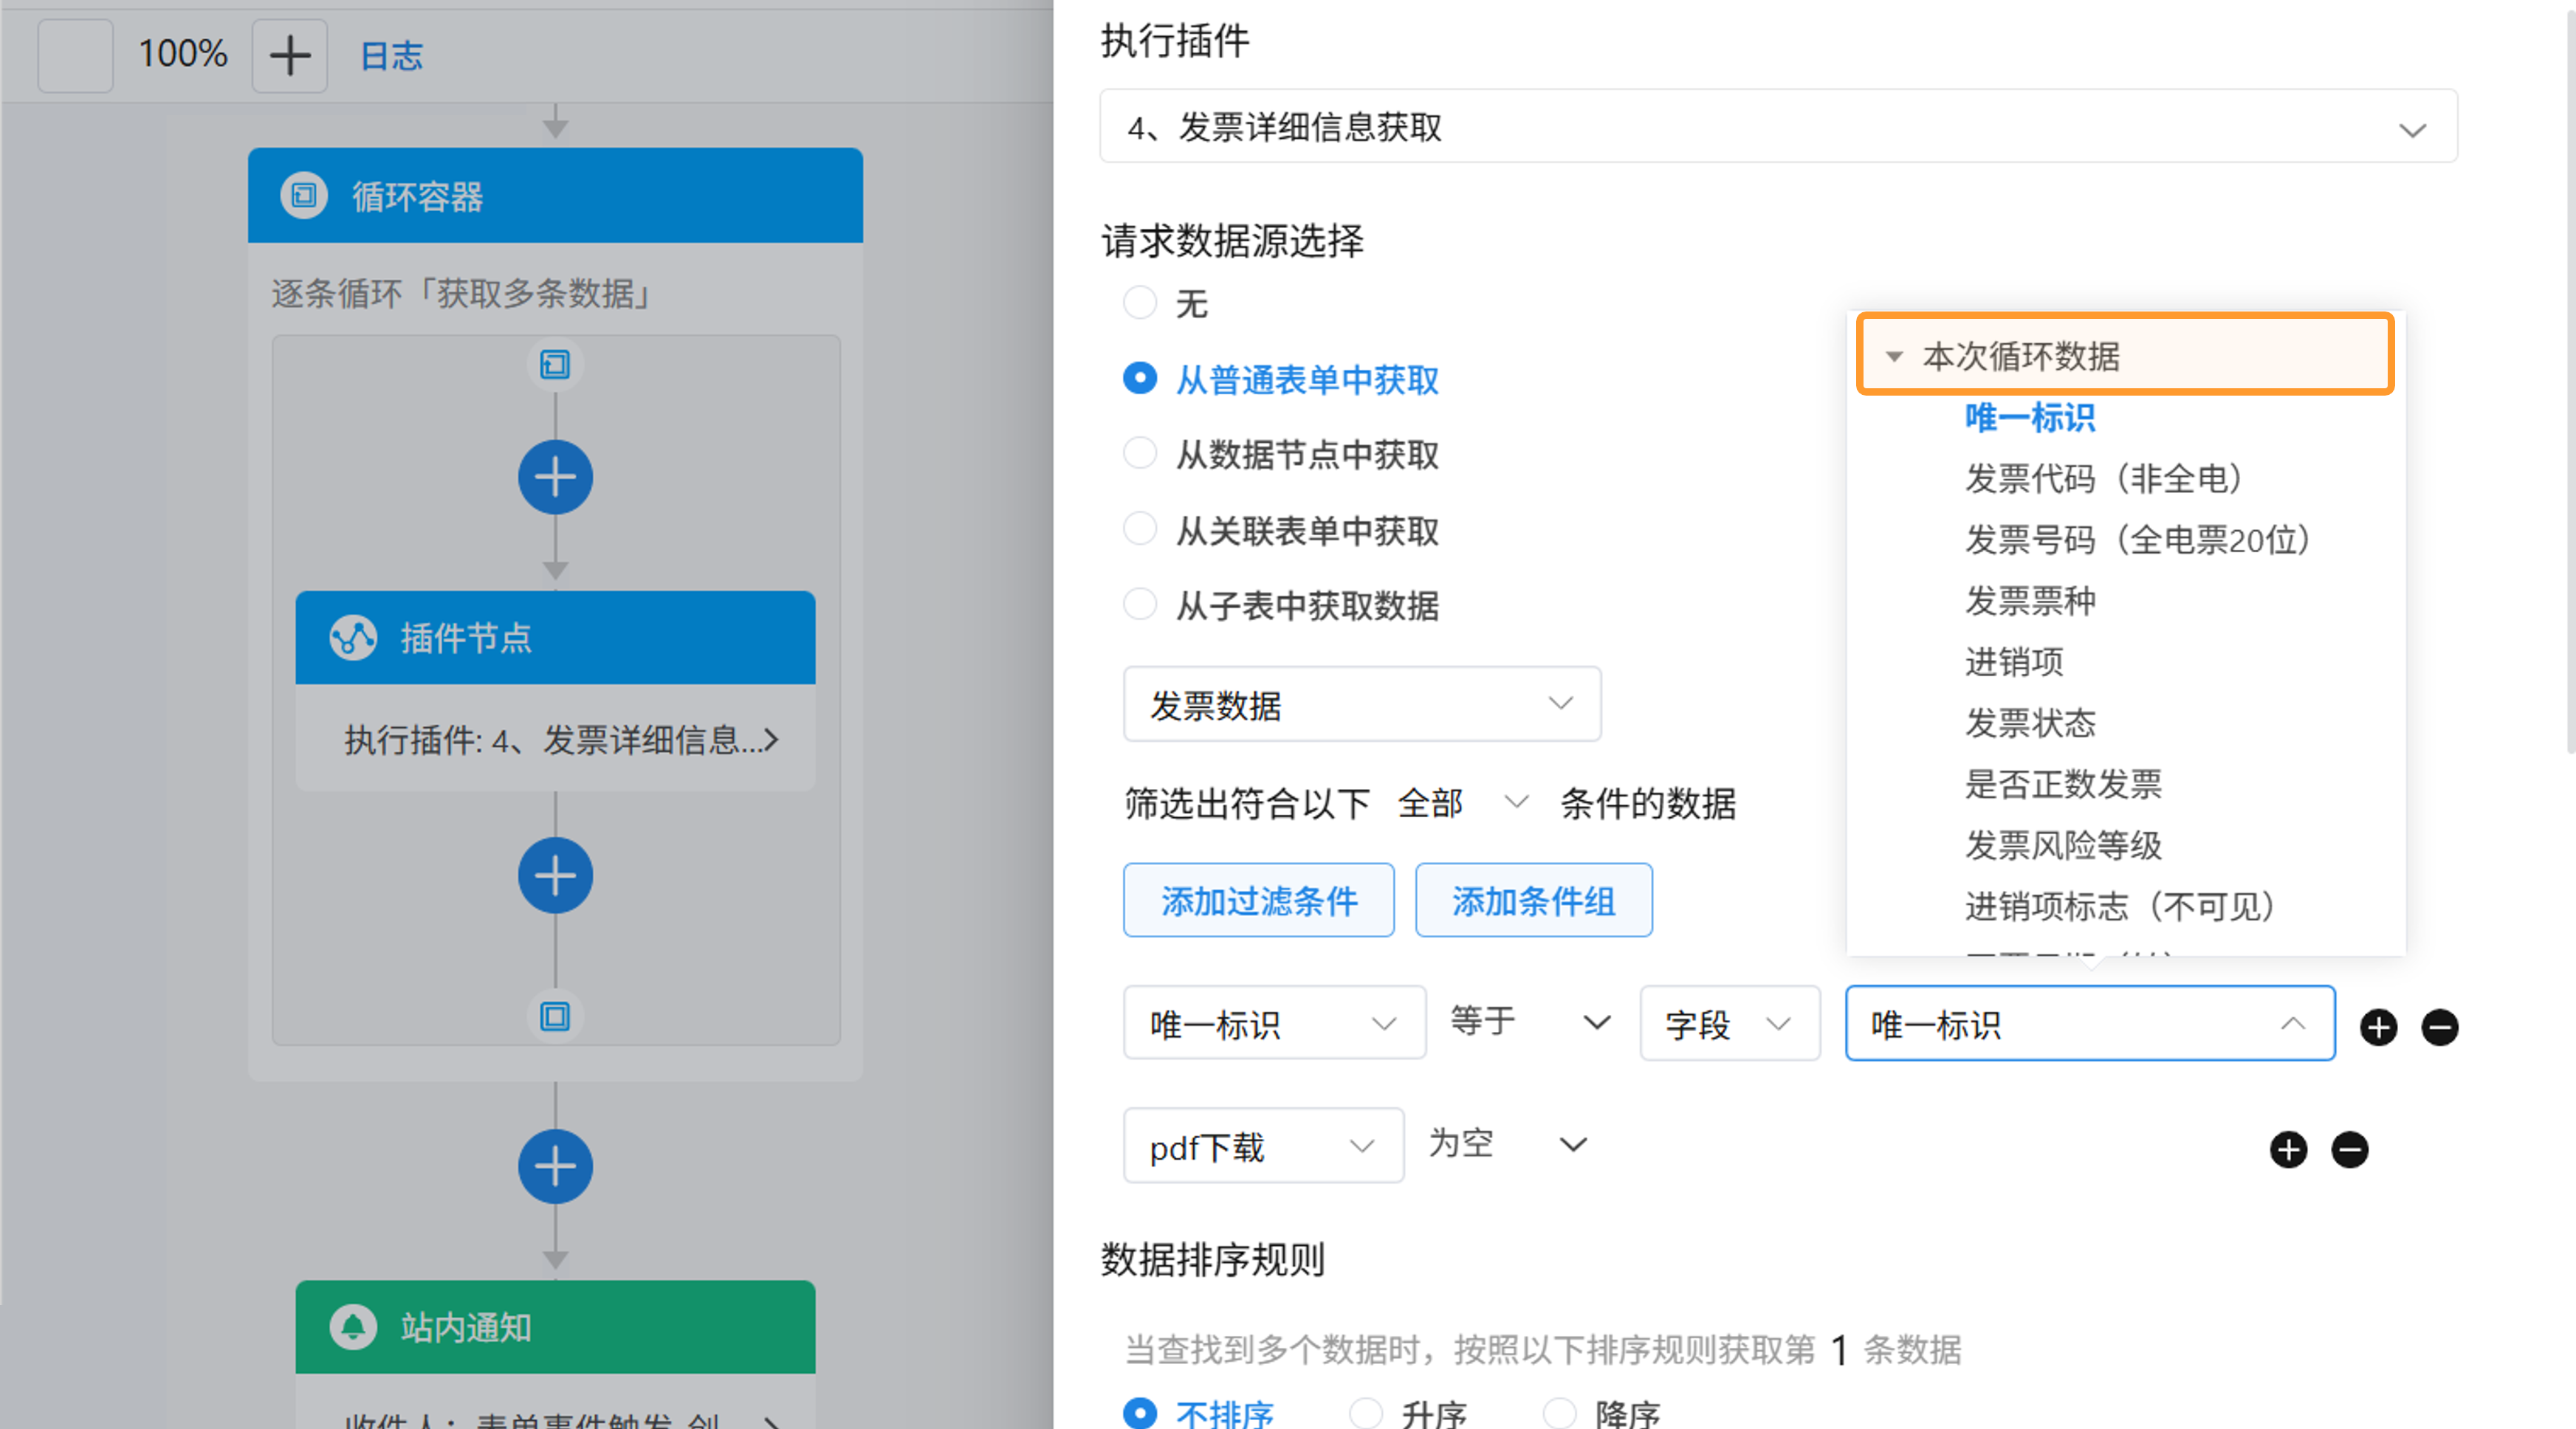Click the loop start marker icon

click(555, 364)
